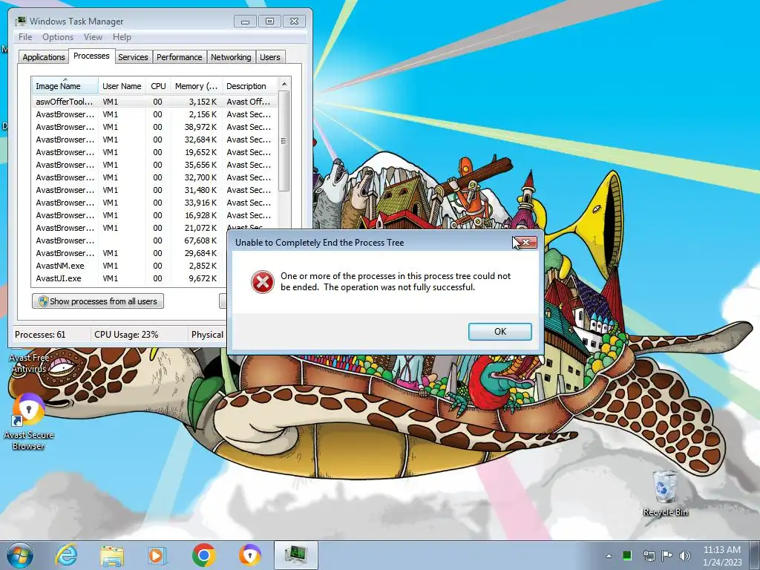Image resolution: width=760 pixels, height=570 pixels.
Task: Click the Task Manager title bar icon
Action: coord(20,22)
